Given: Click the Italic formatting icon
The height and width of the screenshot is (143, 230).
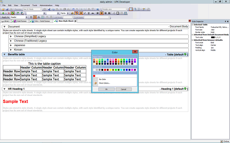Looking at the screenshot, I should [x=85, y=13].
